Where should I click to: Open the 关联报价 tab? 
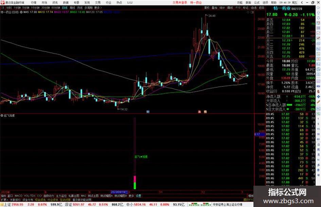15,200
